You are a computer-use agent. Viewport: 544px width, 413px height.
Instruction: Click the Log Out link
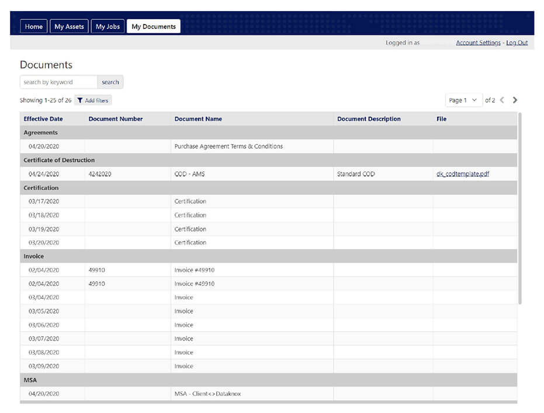pyautogui.click(x=517, y=43)
